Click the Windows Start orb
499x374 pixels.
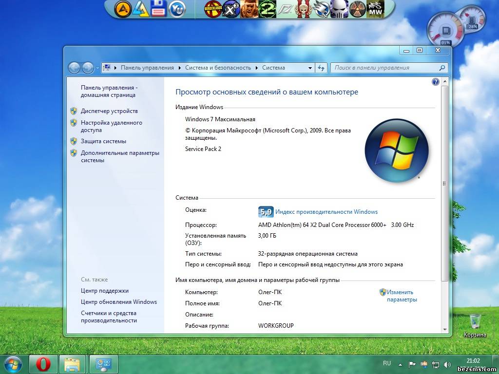coord(13,364)
